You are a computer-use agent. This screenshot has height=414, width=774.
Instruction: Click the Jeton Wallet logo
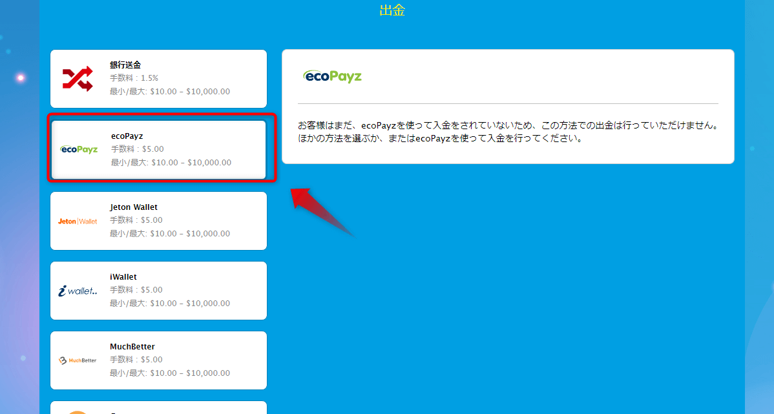point(78,221)
